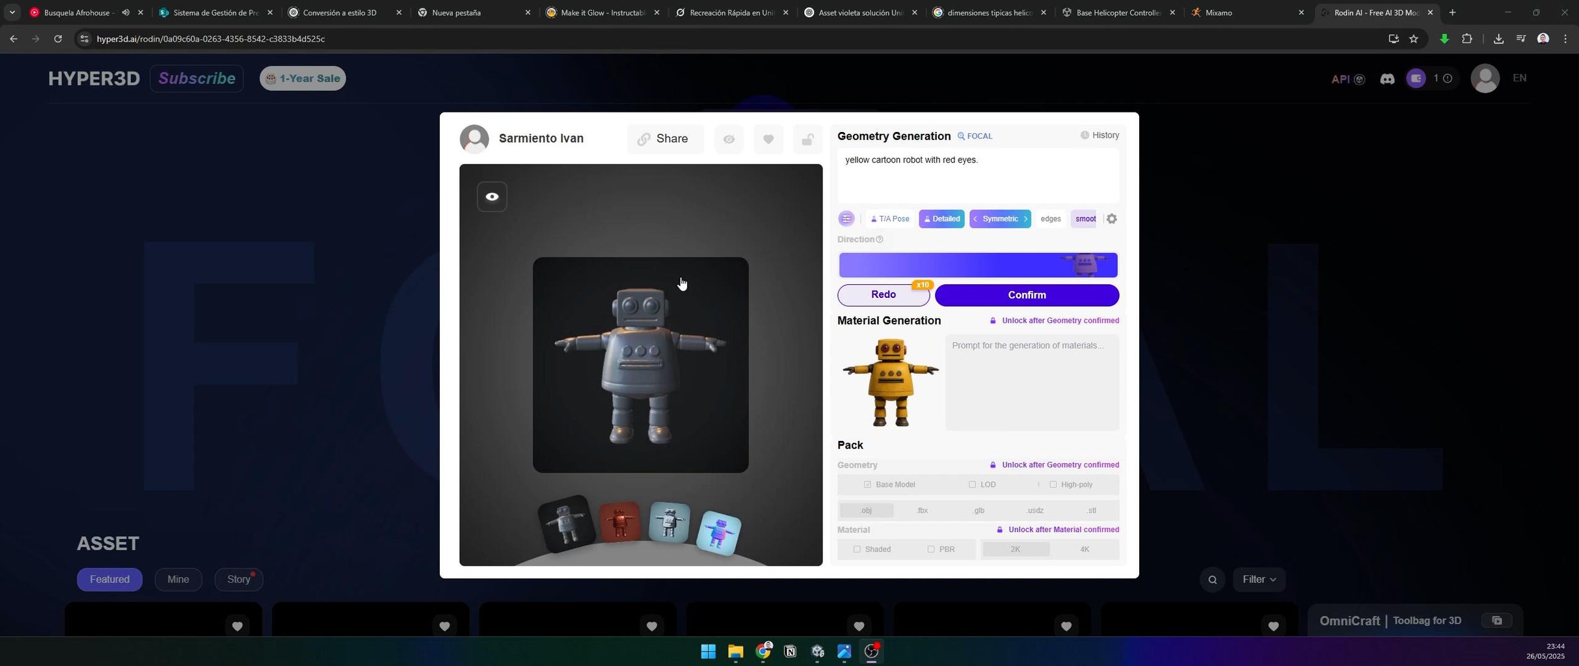Image resolution: width=1579 pixels, height=666 pixels.
Task: Toggle the Detailed tag
Action: tap(941, 219)
